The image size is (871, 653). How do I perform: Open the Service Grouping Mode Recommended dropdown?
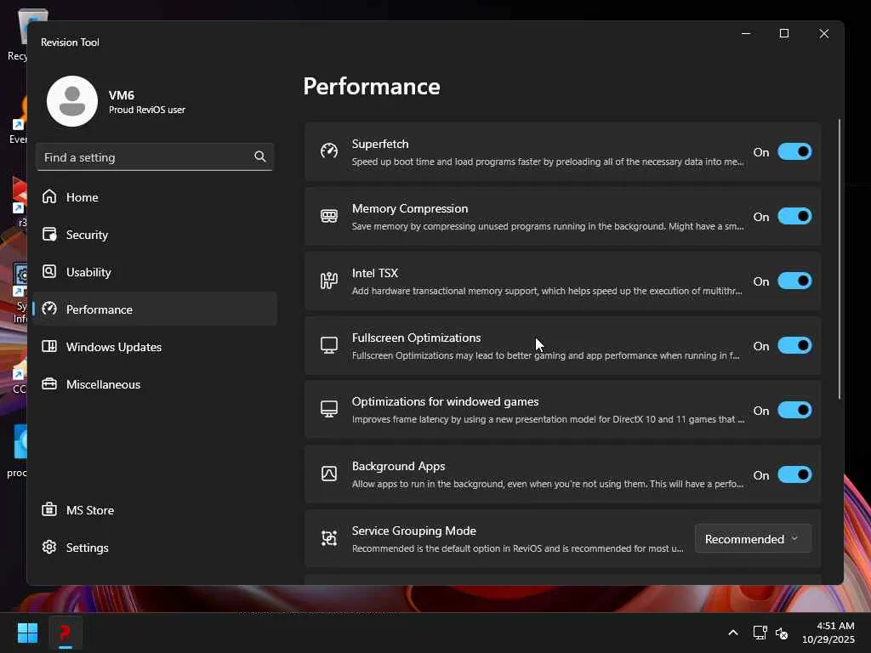(x=752, y=538)
